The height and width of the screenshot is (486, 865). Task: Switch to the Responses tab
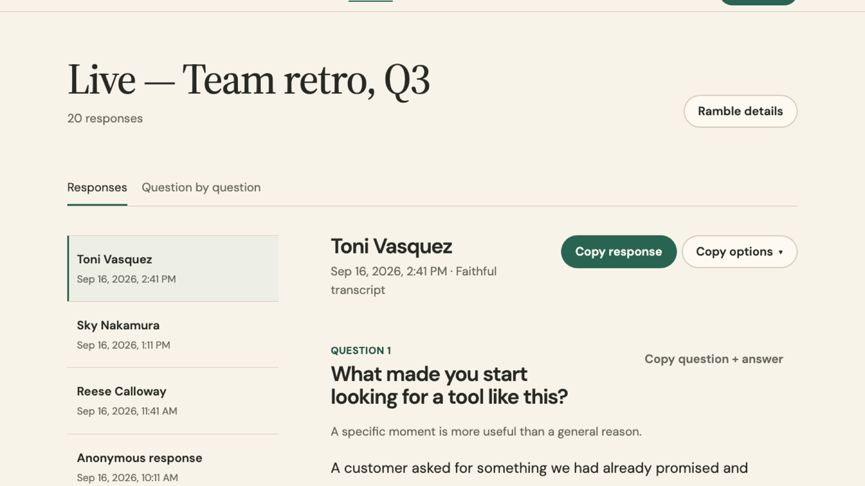pyautogui.click(x=97, y=187)
